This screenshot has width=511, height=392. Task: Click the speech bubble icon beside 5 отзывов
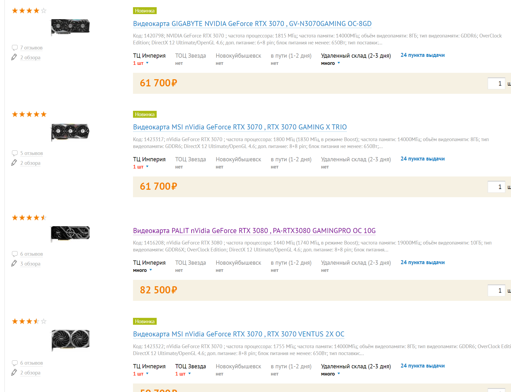tap(15, 153)
